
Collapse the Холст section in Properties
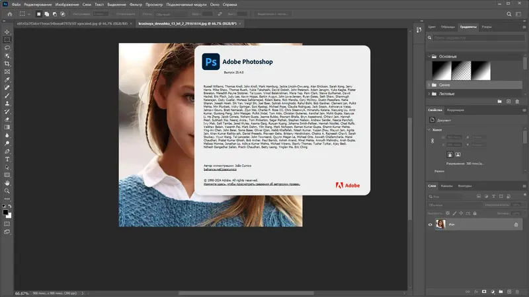[x=429, y=129]
